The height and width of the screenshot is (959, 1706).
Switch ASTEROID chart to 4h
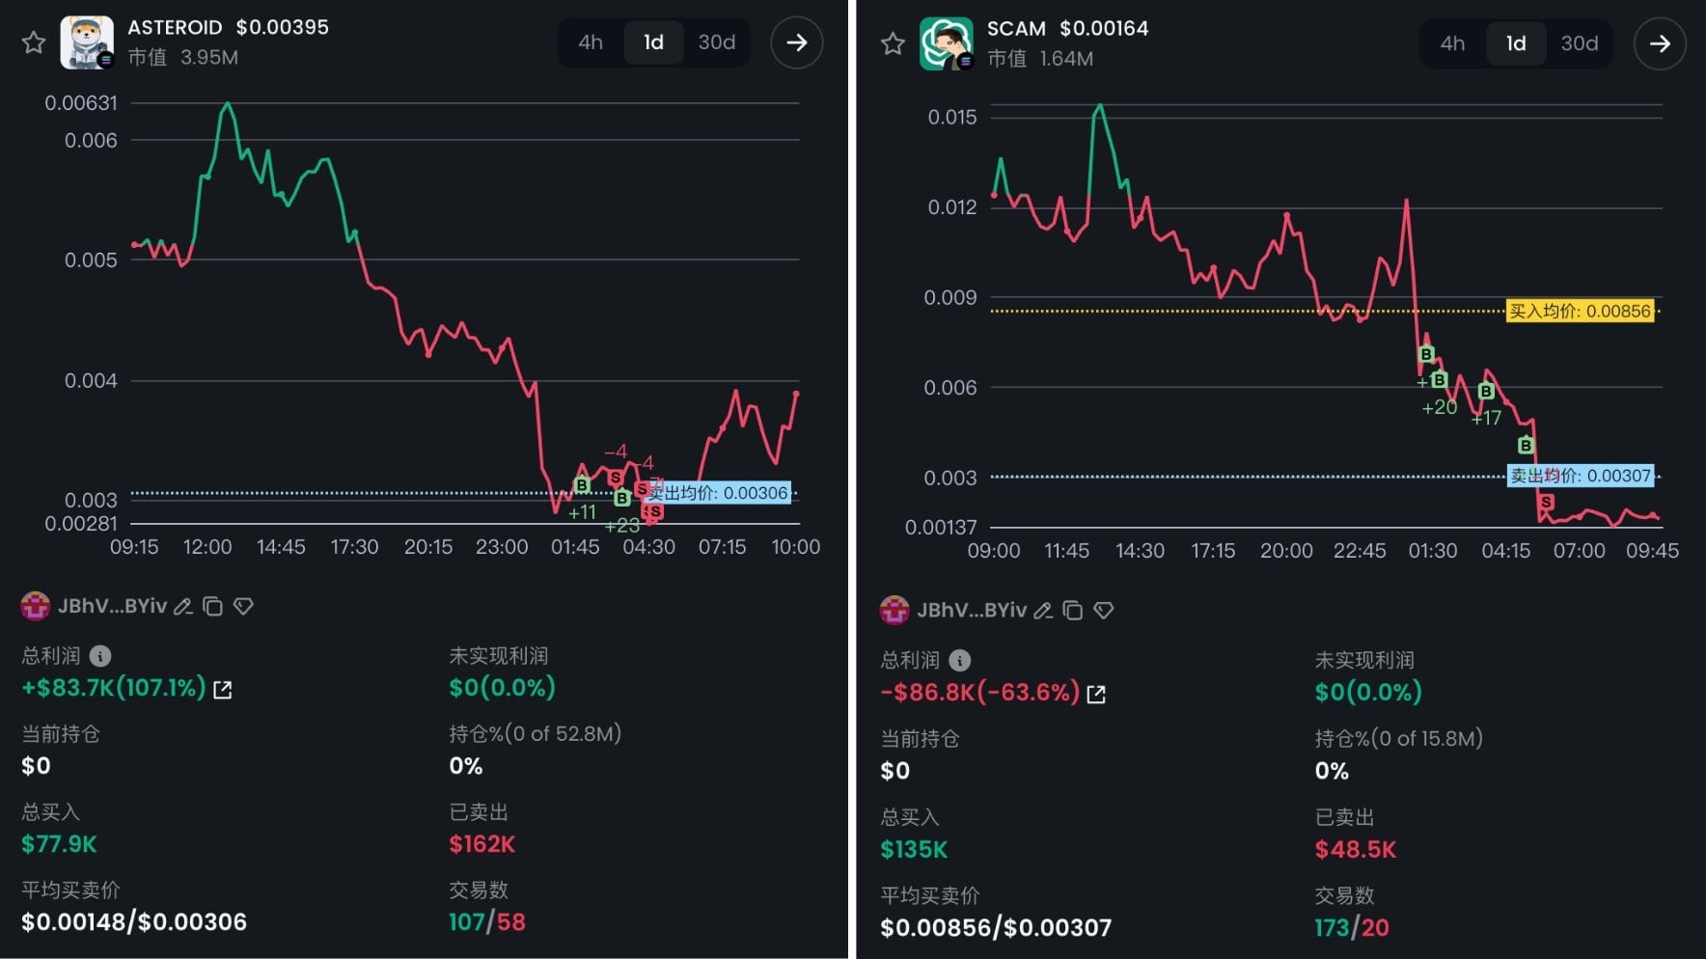point(591,42)
